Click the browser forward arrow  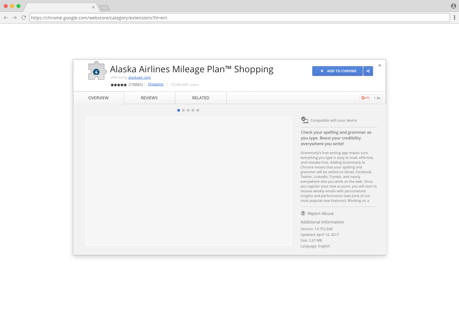(x=15, y=18)
